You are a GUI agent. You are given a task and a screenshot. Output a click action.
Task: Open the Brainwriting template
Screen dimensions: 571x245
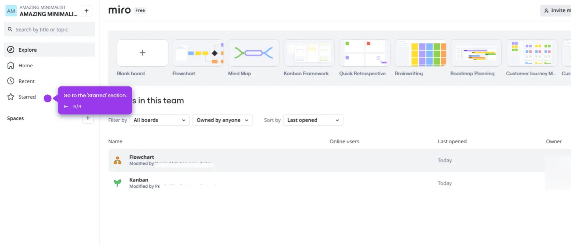coord(420,53)
